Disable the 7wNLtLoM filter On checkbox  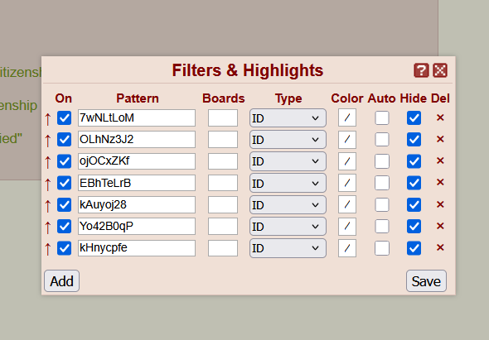[x=65, y=118]
